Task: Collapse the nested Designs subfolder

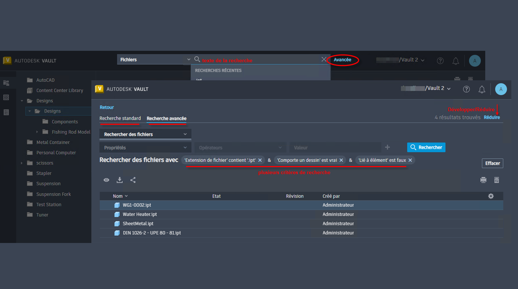Action: [x=30, y=111]
